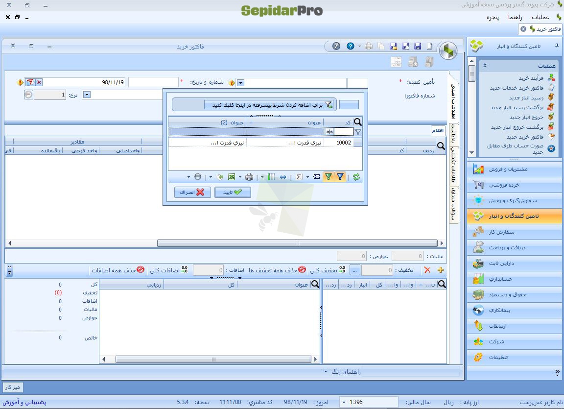The image size is (564, 409).
Task: Click magnifier icon in discounts عنوان grid
Action: [x=315, y=284]
